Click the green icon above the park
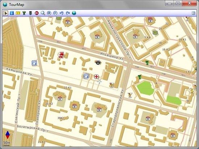Image resolution: width=199 pixels, height=149 pixels. coord(139,77)
